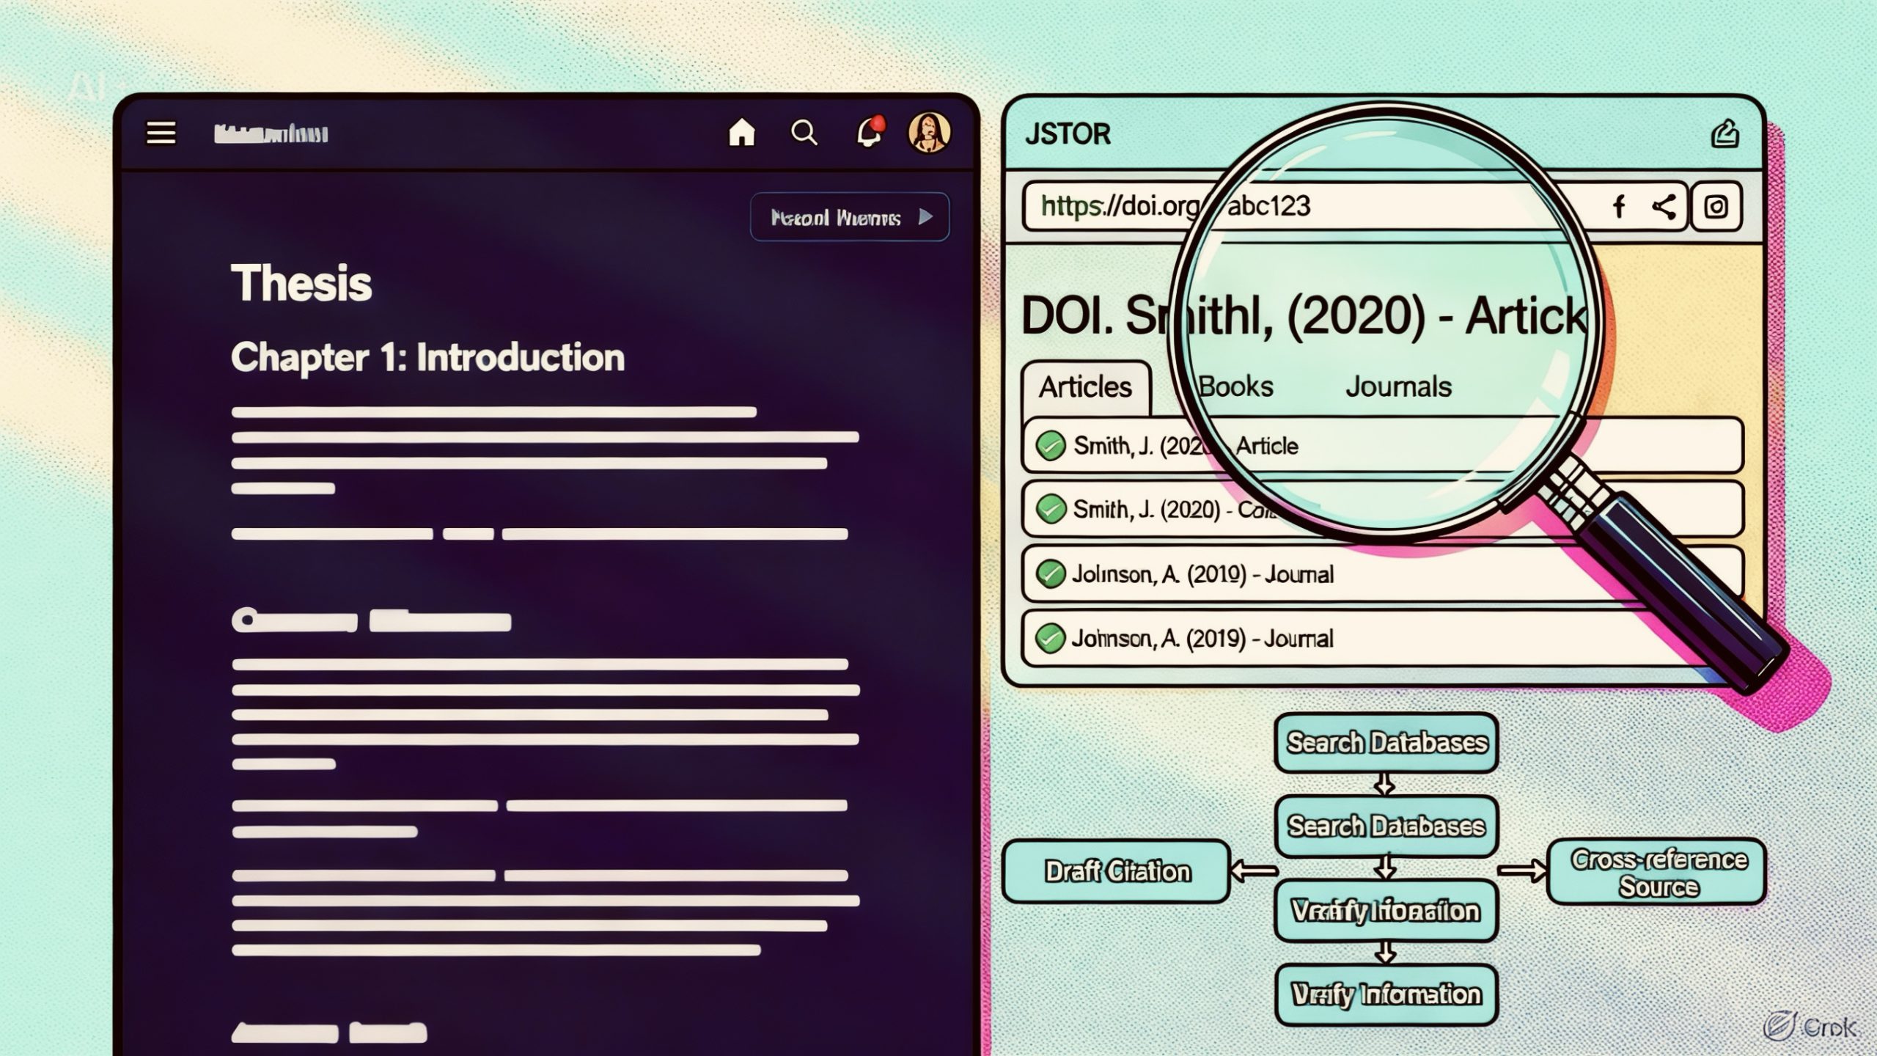Click the Instagram icon beside the URL bar
Viewport: 1877px width, 1056px height.
click(1716, 208)
